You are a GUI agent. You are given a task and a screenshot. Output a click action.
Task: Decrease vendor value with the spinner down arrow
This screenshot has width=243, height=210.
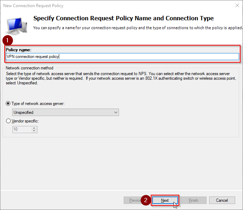click(34, 131)
